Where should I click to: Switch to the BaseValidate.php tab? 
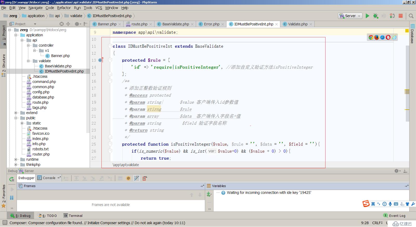175,24
